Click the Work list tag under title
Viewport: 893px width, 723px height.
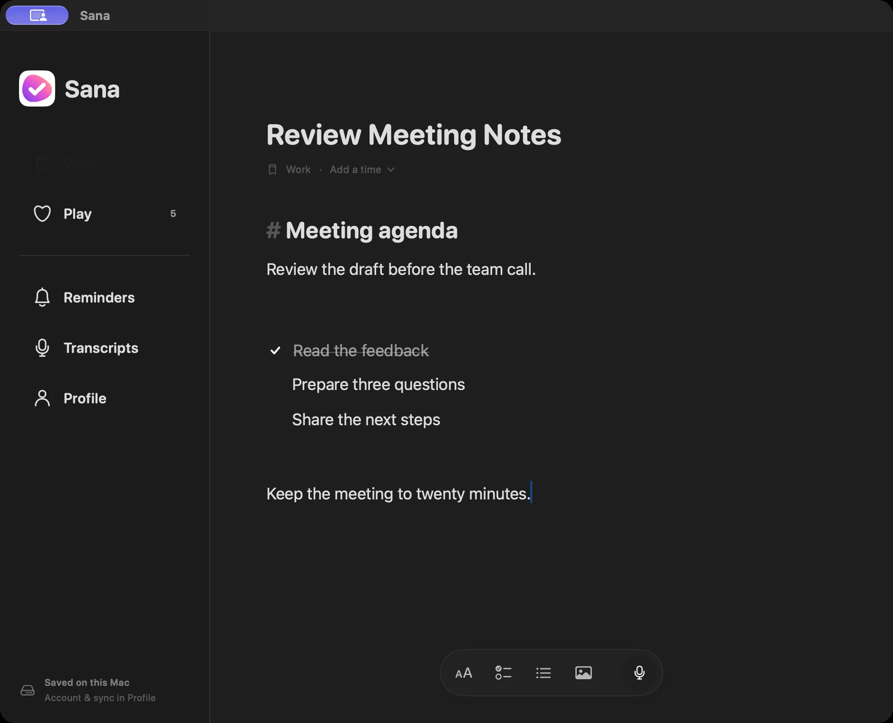[298, 169]
